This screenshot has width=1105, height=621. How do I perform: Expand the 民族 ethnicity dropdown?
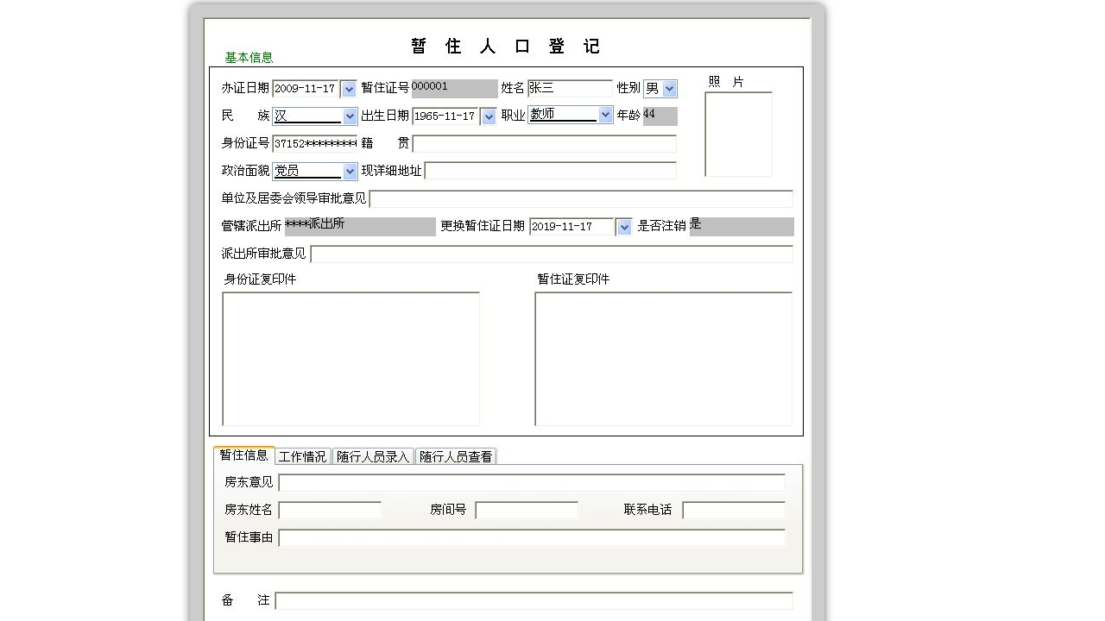(349, 116)
